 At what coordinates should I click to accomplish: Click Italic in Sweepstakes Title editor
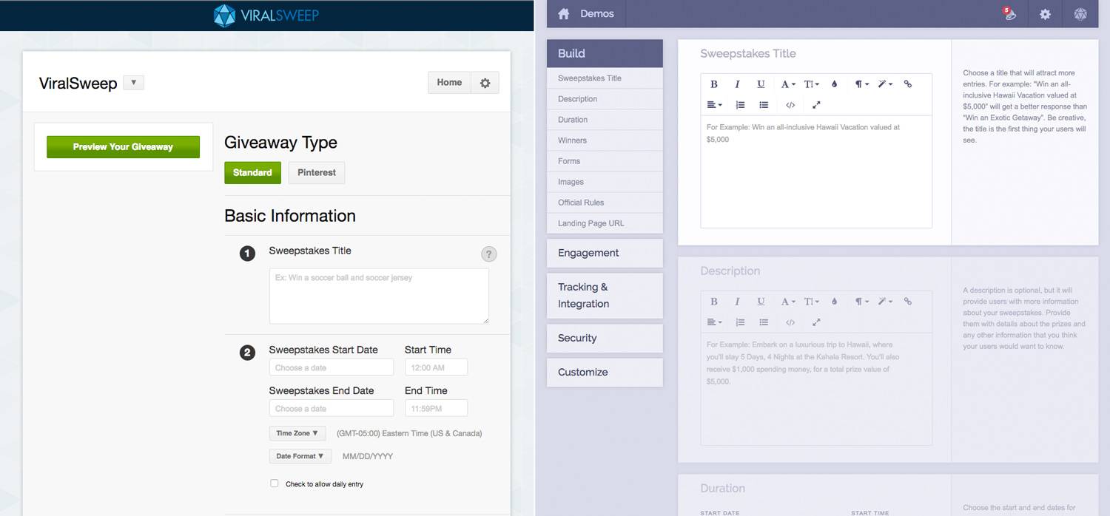(737, 84)
